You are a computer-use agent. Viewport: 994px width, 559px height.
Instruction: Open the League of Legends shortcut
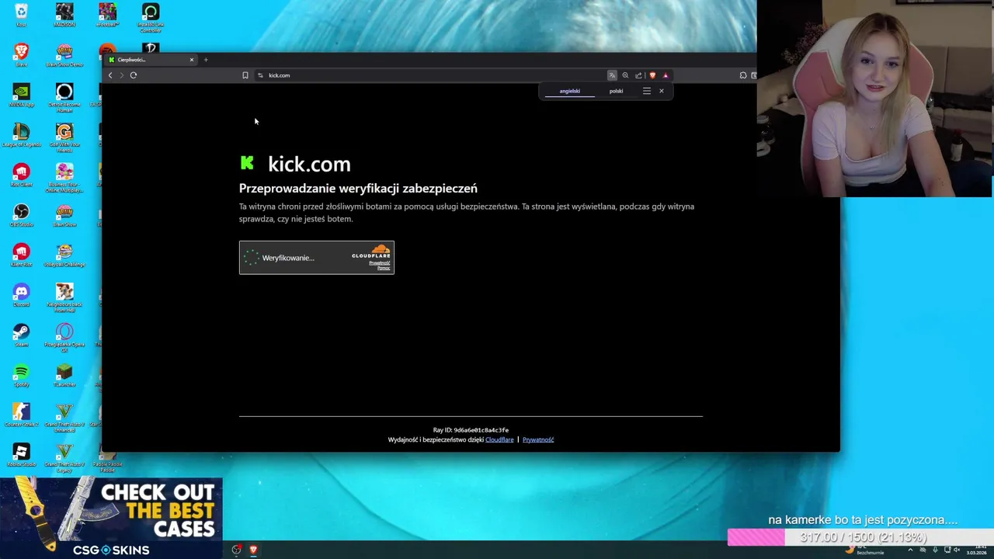tap(21, 135)
